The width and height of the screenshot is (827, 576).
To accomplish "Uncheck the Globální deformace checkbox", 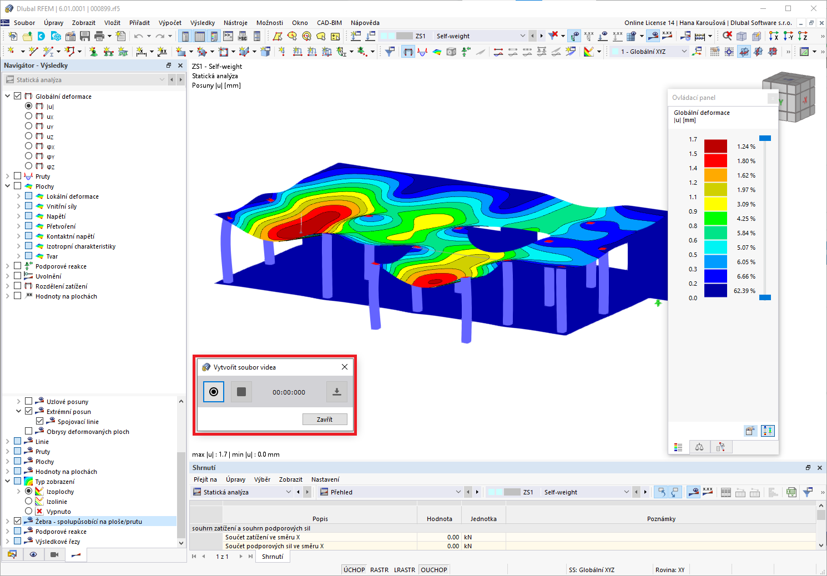I will pyautogui.click(x=18, y=96).
